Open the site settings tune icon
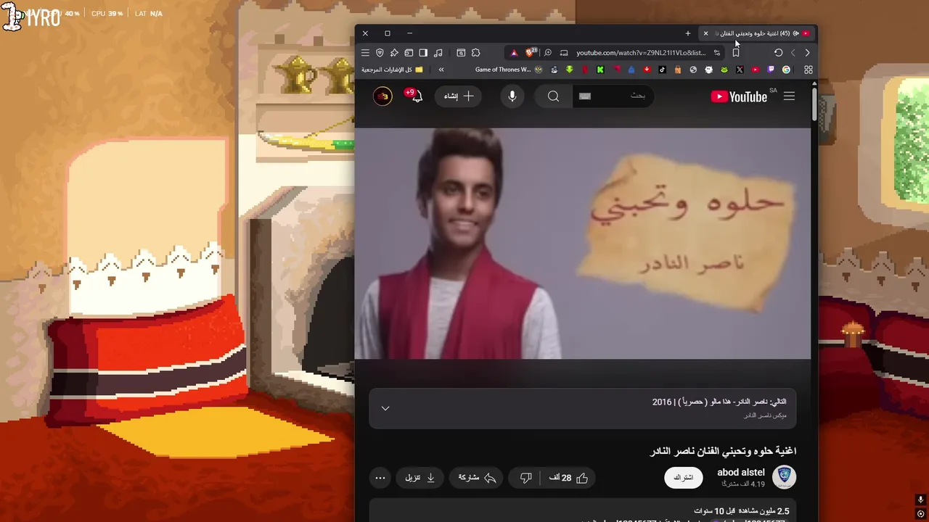 [x=717, y=53]
